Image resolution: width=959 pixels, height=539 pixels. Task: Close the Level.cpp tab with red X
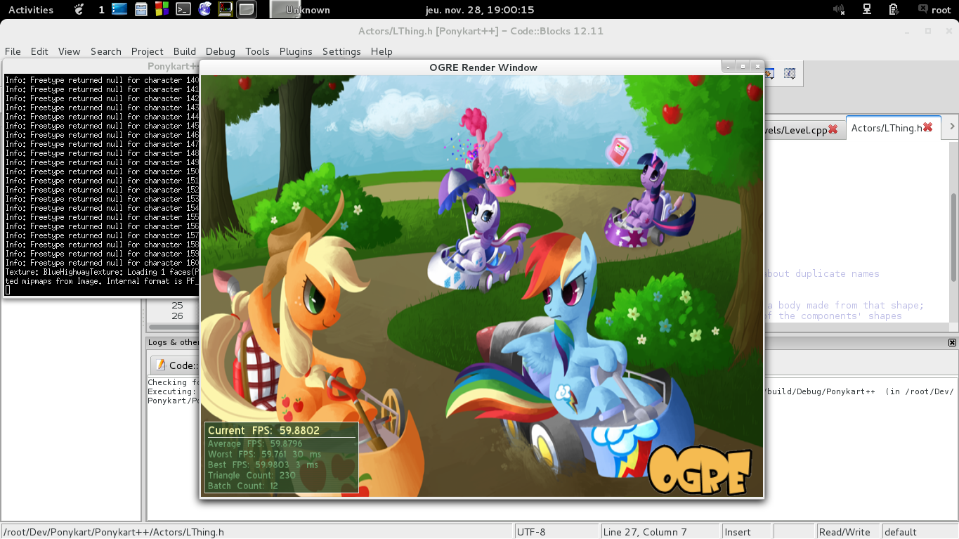833,129
